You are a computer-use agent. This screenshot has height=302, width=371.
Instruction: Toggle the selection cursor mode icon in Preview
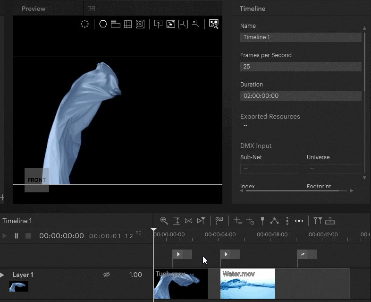(x=214, y=24)
